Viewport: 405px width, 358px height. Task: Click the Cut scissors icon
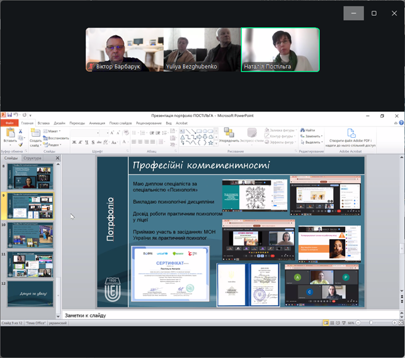click(x=20, y=131)
